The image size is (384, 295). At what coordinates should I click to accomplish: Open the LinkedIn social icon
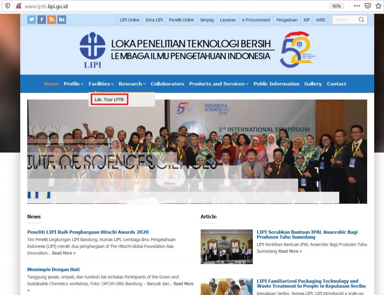click(61, 20)
